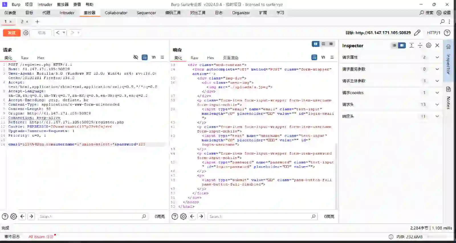Open Inspector settings gear icon
456x243 pixels.
tap(428, 45)
